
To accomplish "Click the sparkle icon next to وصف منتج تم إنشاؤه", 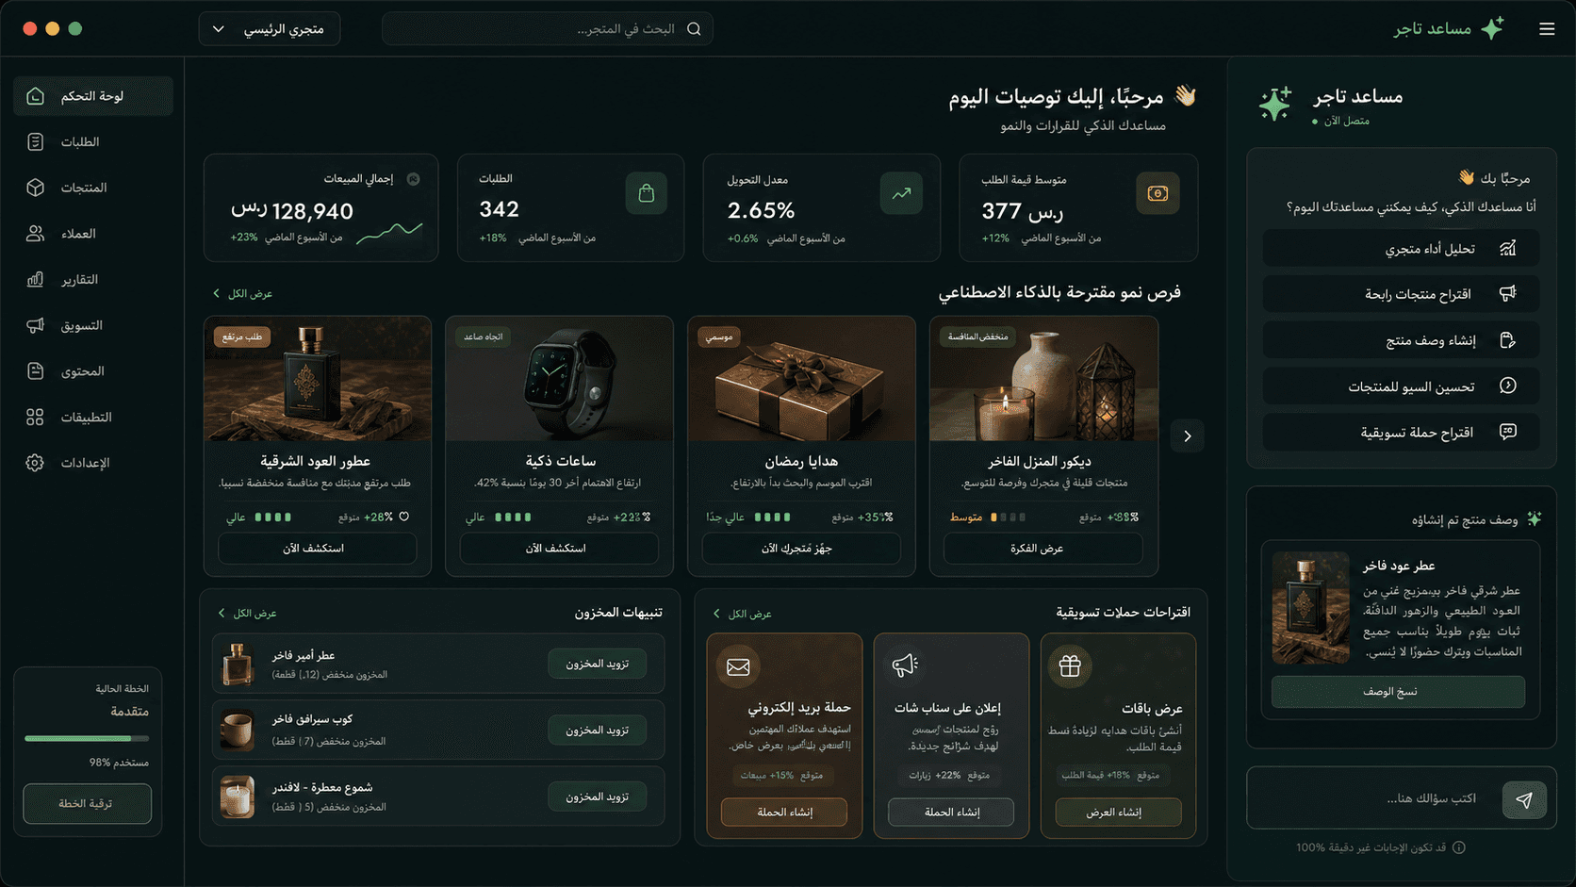I will coord(1534,519).
